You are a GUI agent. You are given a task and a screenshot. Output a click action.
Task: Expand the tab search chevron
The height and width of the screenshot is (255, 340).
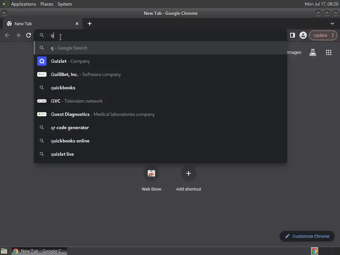pos(332,24)
